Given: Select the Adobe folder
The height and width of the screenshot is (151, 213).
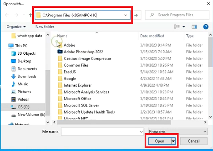Looking at the screenshot, I should click(x=69, y=45).
